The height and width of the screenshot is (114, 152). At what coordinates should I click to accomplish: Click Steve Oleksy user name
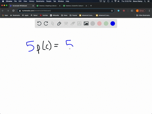pos(137,1)
